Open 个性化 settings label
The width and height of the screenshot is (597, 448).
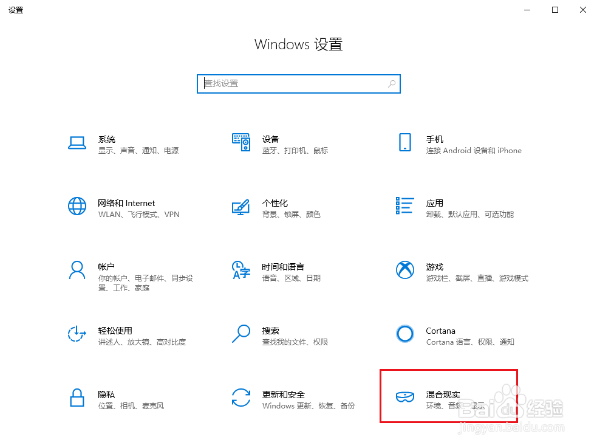click(275, 203)
